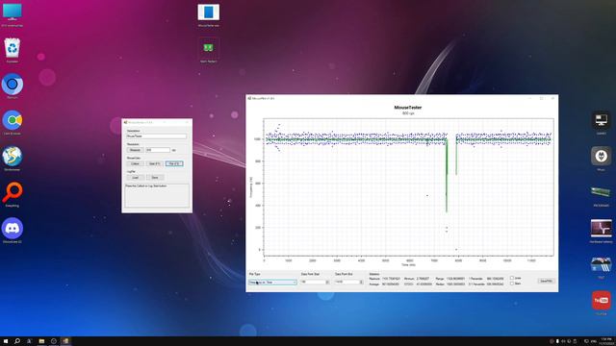Toggle the Lines checkbox in the plot window
This screenshot has width=616, height=346.
tap(512, 278)
